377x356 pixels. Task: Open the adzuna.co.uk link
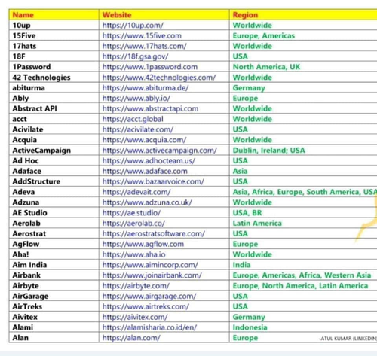(x=147, y=202)
